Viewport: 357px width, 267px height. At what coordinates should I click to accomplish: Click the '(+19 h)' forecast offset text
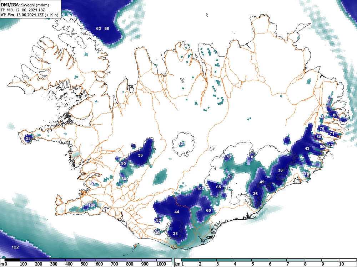(51, 15)
